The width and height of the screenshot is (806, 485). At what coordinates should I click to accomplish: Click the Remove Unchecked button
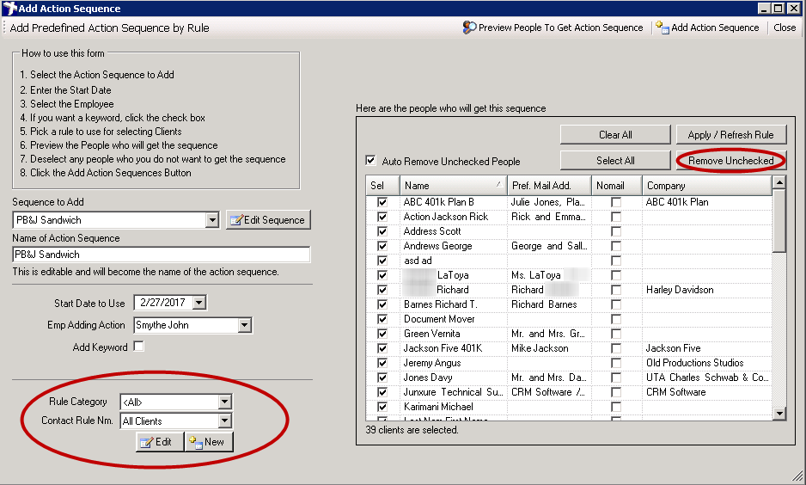click(731, 161)
